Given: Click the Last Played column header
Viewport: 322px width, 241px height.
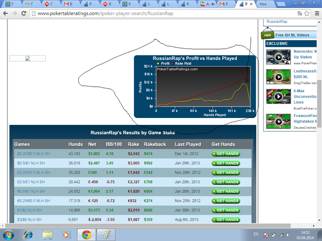Looking at the screenshot, I should [188, 145].
